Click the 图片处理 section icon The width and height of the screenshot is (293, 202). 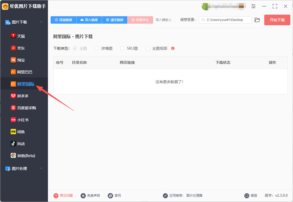click(x=8, y=169)
